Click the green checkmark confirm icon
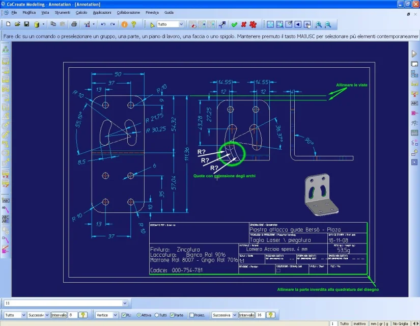This screenshot has width=420, height=326. click(234, 24)
